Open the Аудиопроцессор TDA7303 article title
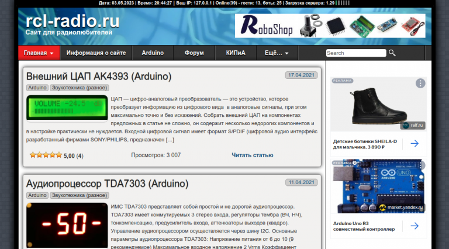449x249 pixels. 107,184
